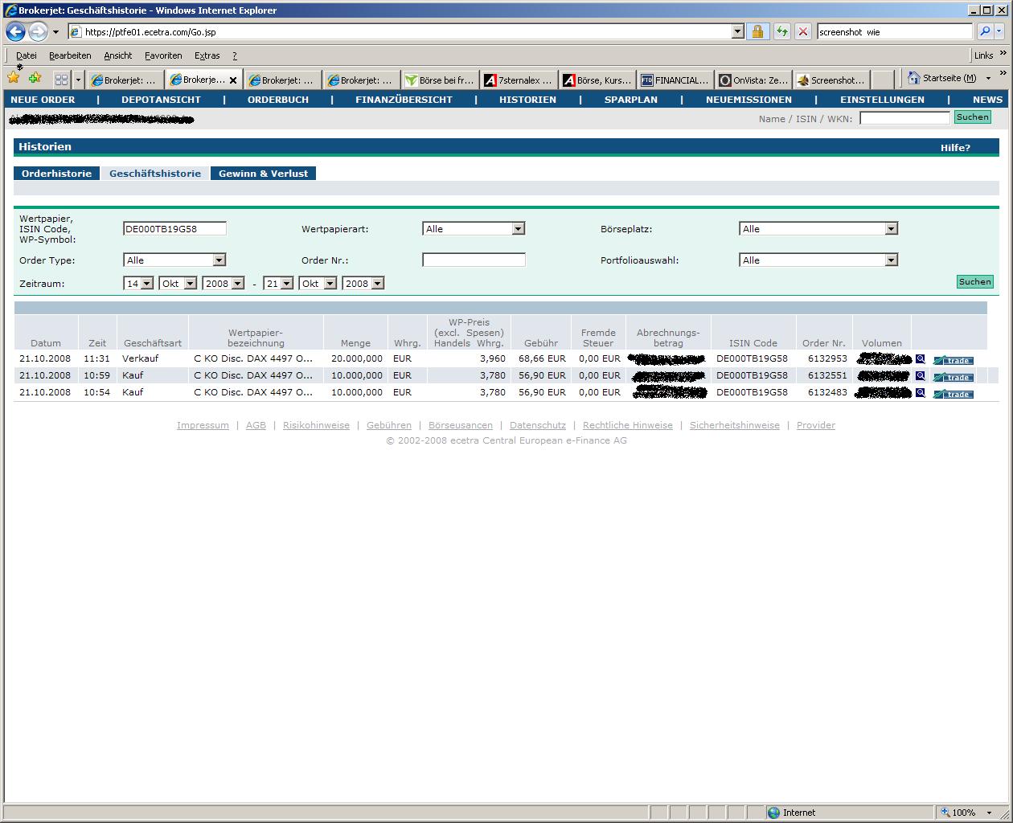
Task: Open the Wertpapierart dropdown
Action: (x=474, y=229)
